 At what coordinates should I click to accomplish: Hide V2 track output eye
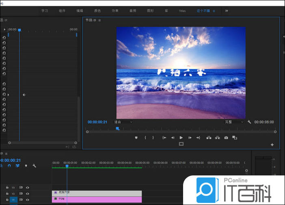pos(28,194)
